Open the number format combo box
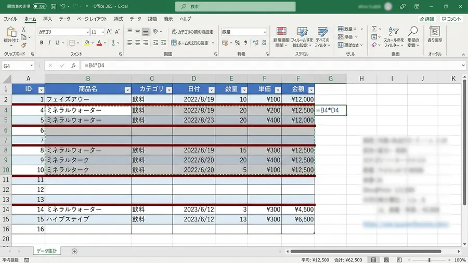The image size is (468, 263). [244, 32]
